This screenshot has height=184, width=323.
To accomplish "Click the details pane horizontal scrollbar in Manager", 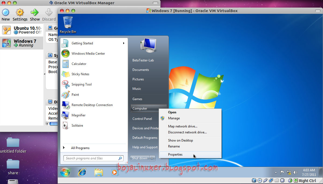I will click(x=52, y=124).
